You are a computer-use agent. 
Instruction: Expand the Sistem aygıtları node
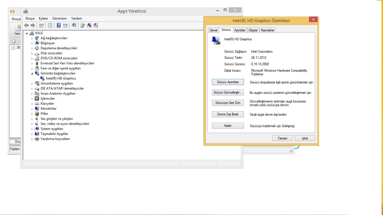click(32, 129)
